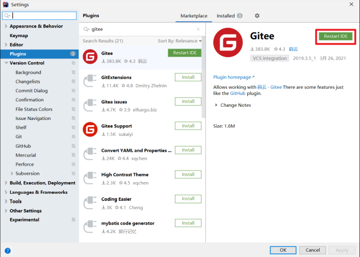Select GitHub under Version Control
The height and width of the screenshot is (257, 360).
[x=23, y=146]
